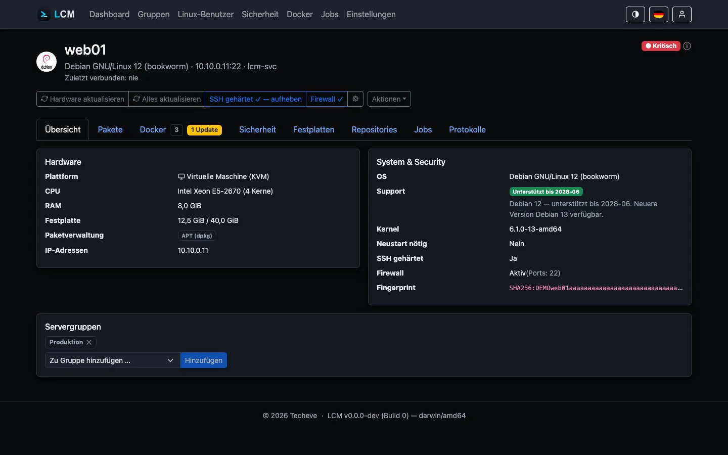Viewport: 728px width, 455px height.
Task: Click the 1 Update badge
Action: tap(204, 130)
